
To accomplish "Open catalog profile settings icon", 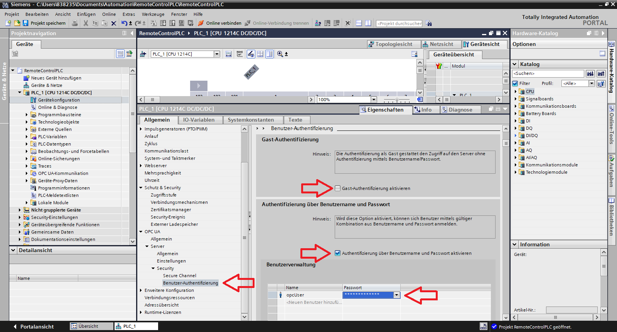I will (601, 83).
